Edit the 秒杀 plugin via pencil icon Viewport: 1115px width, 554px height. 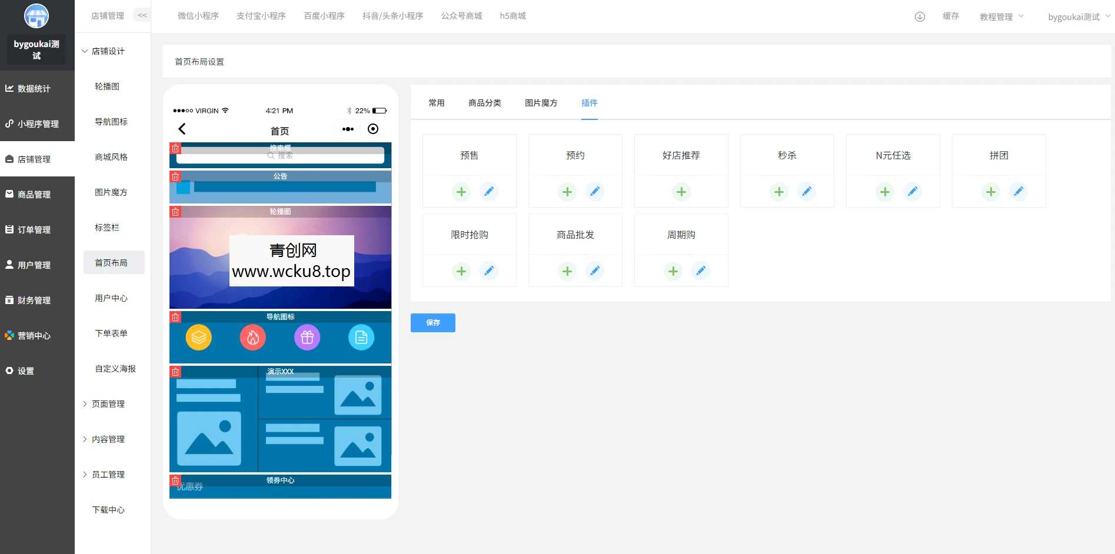click(x=807, y=191)
